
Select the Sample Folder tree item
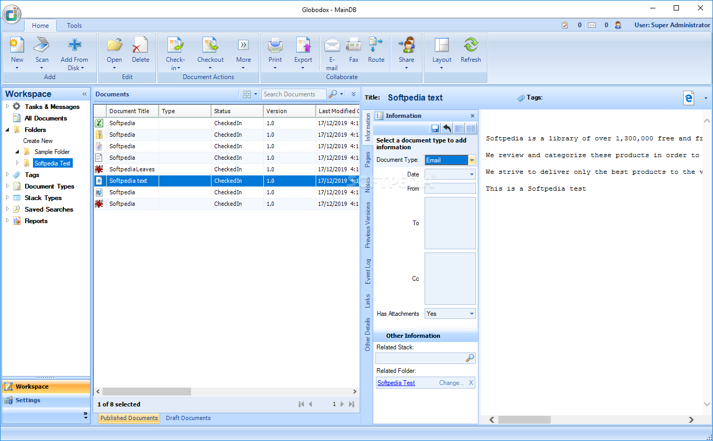[x=52, y=152]
